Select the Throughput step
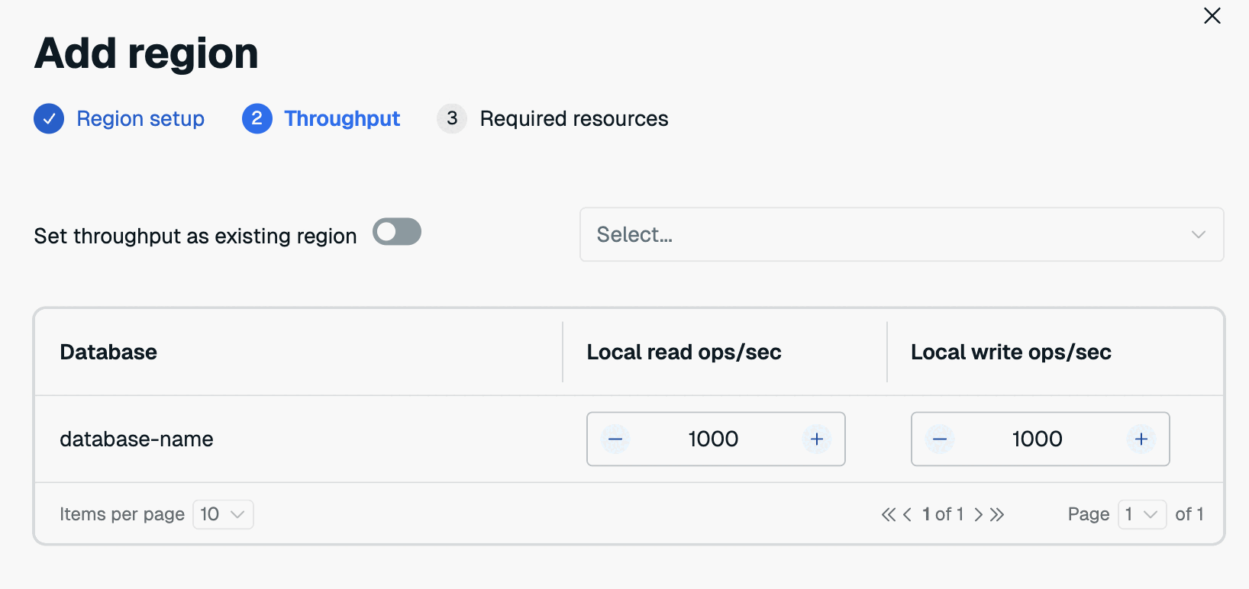Viewport: 1249px width, 589px height. point(341,119)
